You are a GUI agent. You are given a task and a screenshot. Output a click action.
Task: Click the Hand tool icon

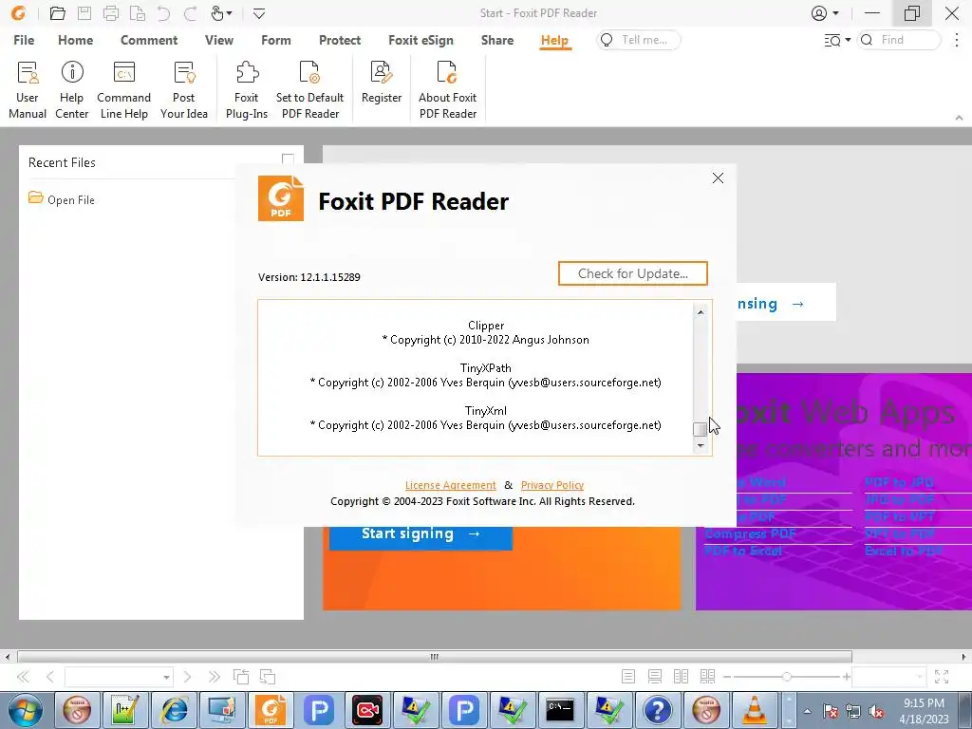click(217, 13)
